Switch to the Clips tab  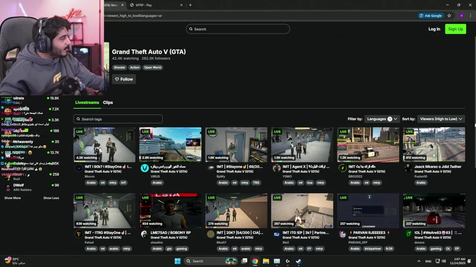tap(108, 102)
